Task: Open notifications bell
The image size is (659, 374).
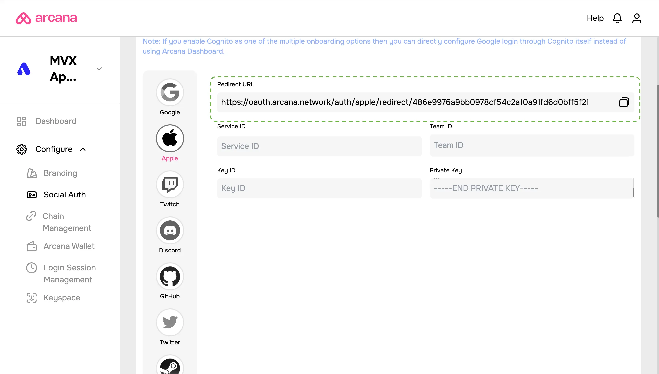Action: pos(617,18)
